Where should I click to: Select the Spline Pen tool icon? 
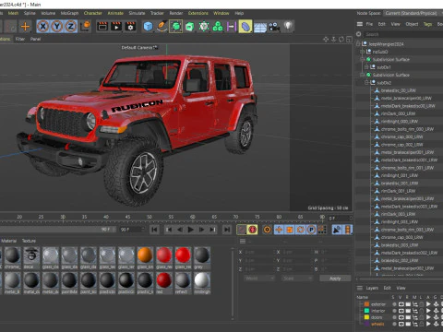162,27
